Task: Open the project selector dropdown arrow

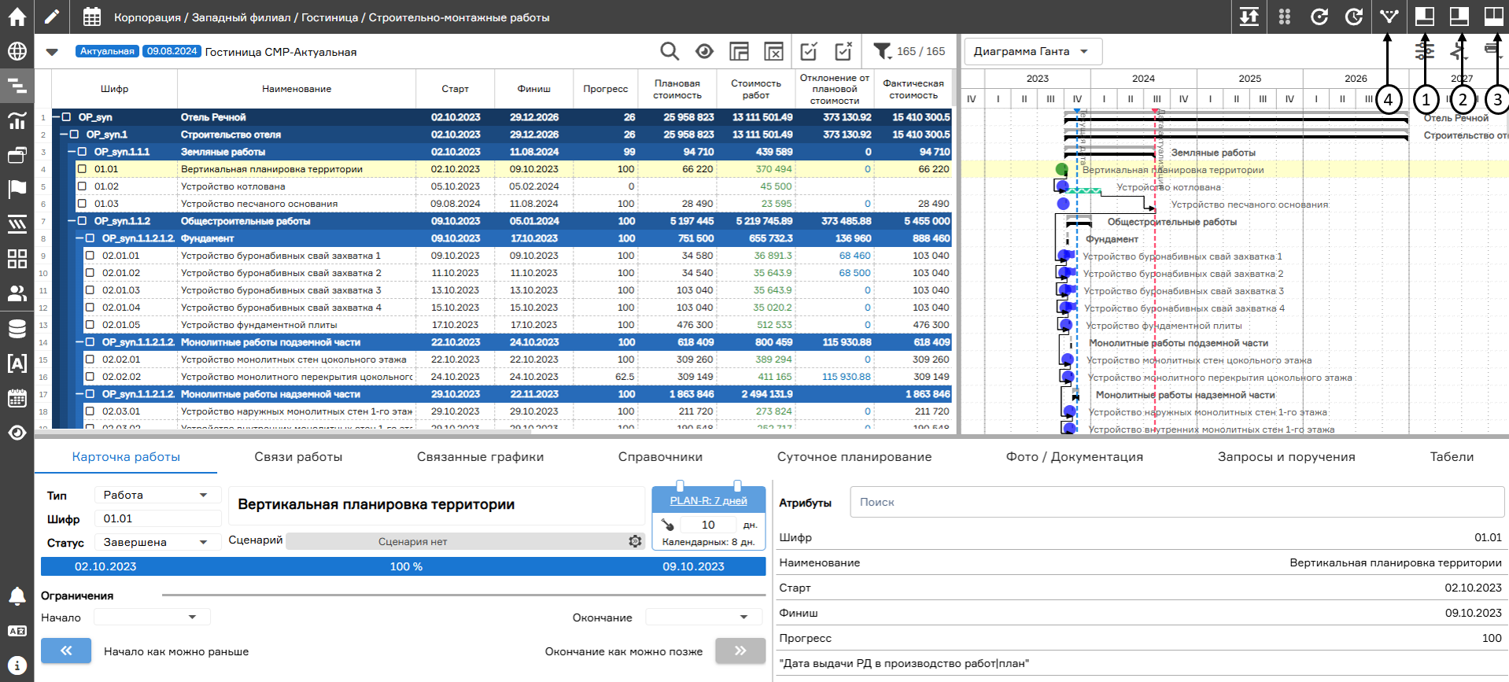Action: coord(52,52)
